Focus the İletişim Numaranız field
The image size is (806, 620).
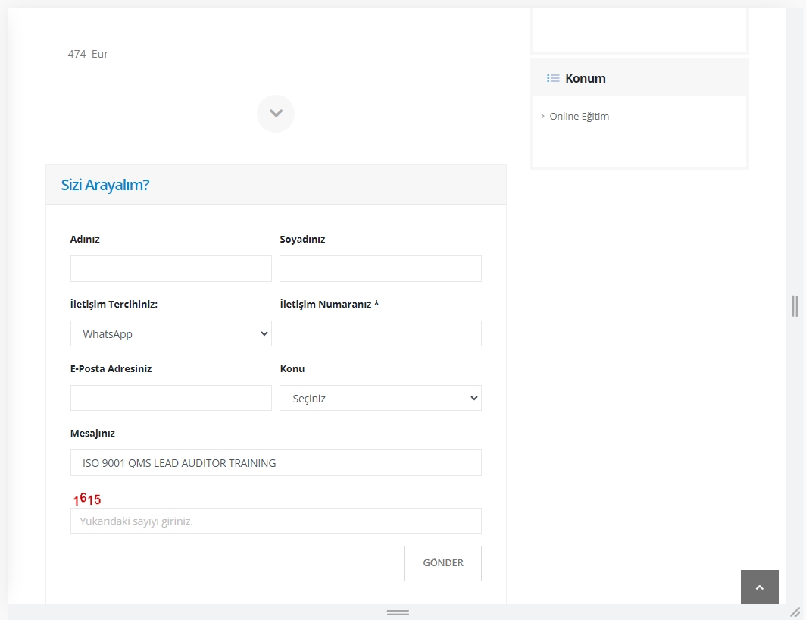[x=380, y=334]
